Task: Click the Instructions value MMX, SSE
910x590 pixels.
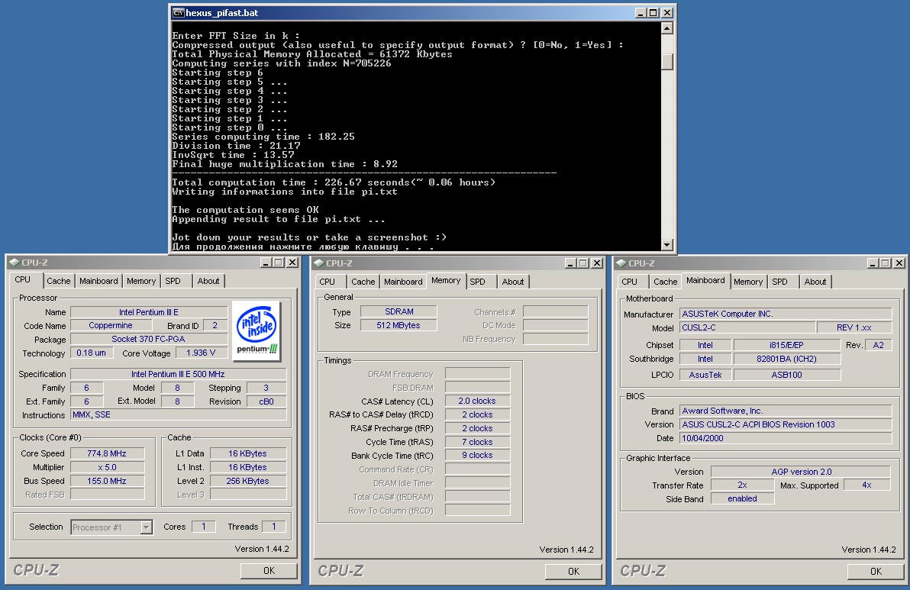Action: [x=178, y=414]
